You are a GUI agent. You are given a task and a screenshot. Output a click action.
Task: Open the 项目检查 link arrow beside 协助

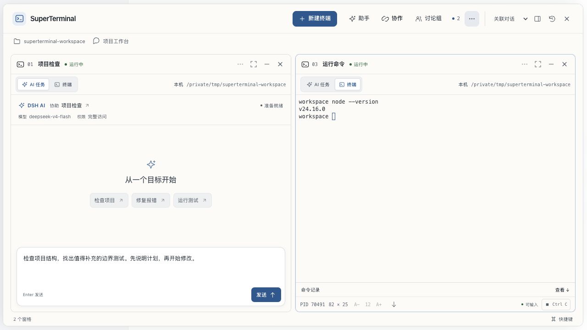pyautogui.click(x=87, y=105)
